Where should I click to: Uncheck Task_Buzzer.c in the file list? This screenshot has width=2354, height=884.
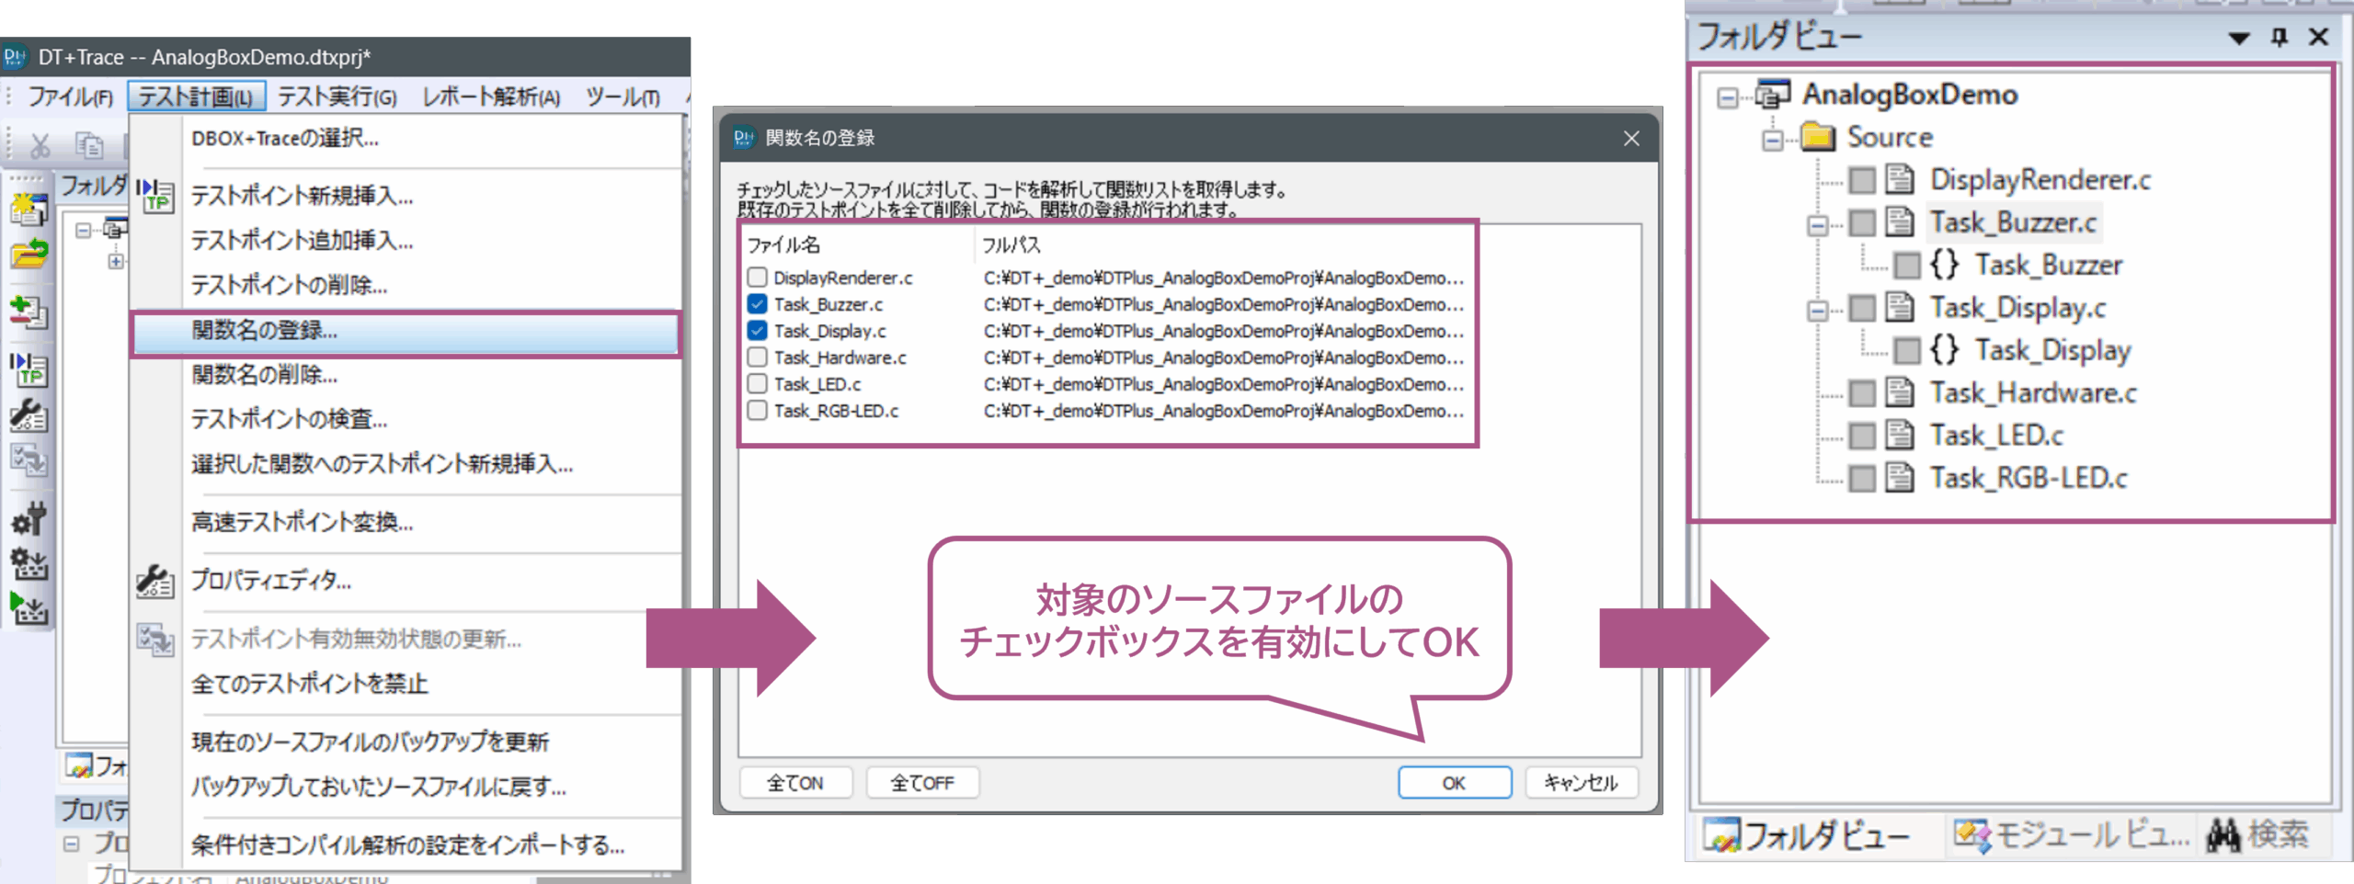[x=757, y=304]
